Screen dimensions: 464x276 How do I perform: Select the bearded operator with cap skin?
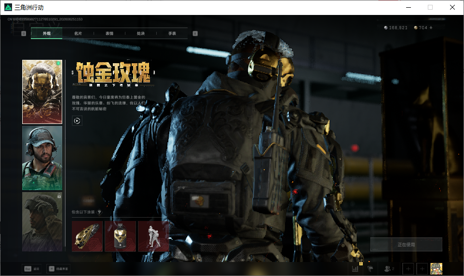pos(42,158)
